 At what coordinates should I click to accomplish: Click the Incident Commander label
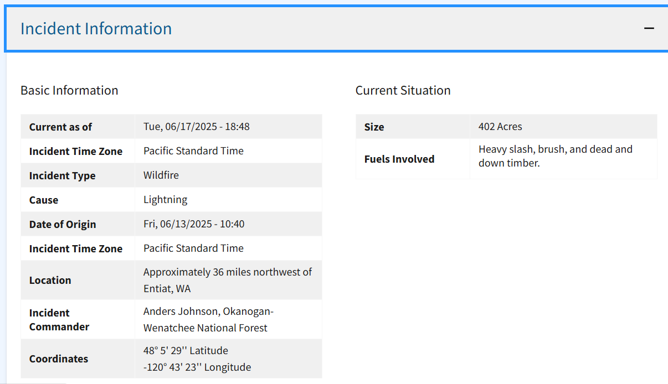(x=59, y=320)
